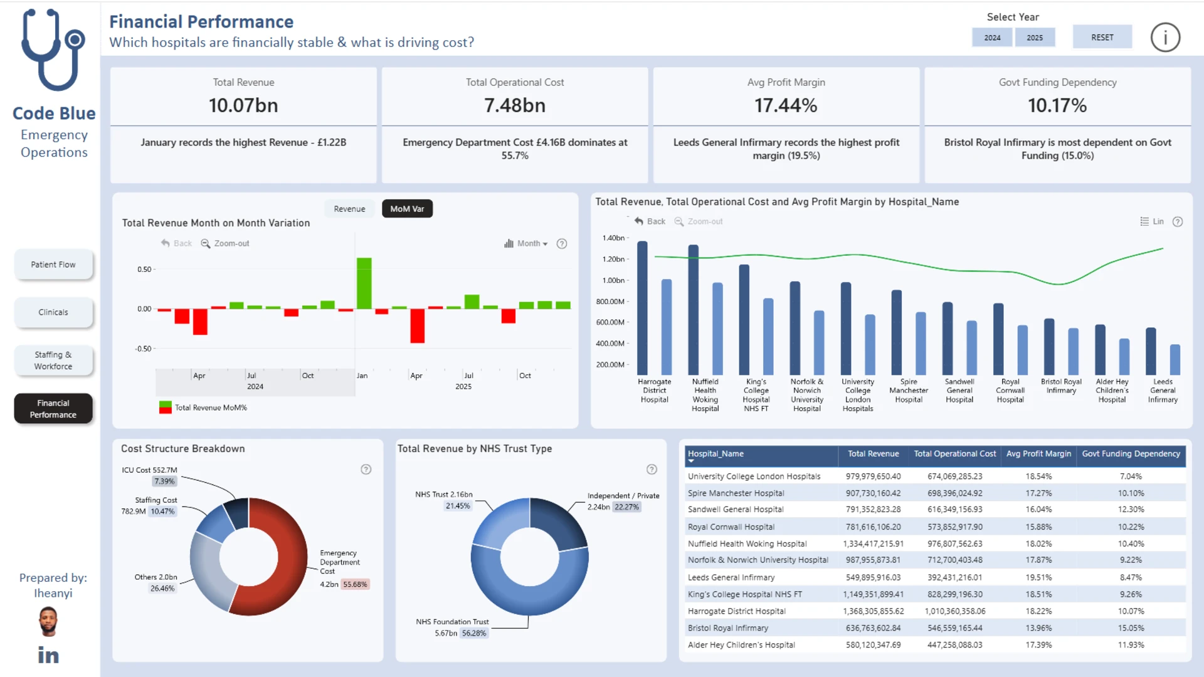Switch chart to Revenue view
The height and width of the screenshot is (677, 1204).
[349, 209]
